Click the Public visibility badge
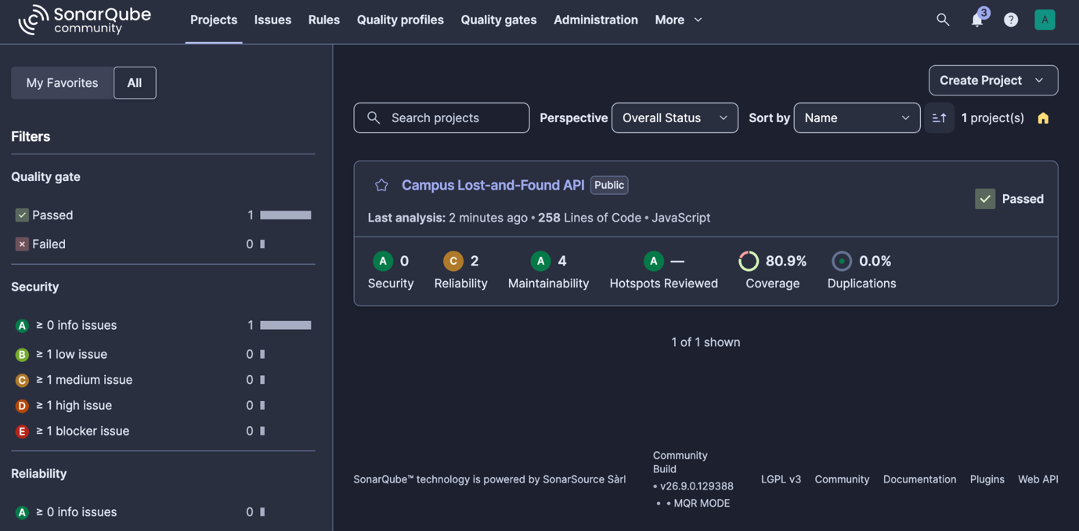 [609, 185]
